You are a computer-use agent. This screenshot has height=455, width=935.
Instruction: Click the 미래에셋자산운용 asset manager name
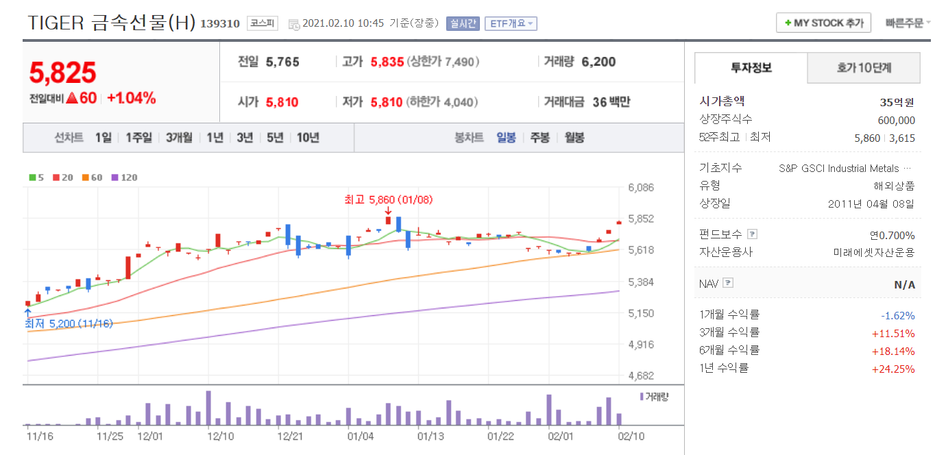pos(874,252)
